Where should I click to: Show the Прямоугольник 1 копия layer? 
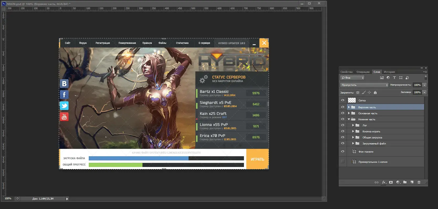click(343, 162)
